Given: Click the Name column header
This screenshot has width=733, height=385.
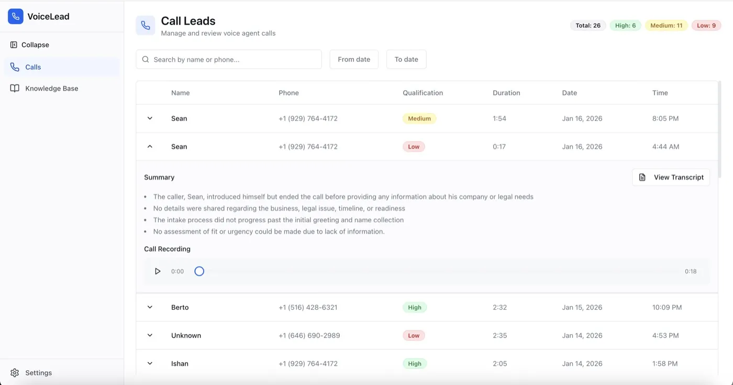Looking at the screenshot, I should click(181, 93).
